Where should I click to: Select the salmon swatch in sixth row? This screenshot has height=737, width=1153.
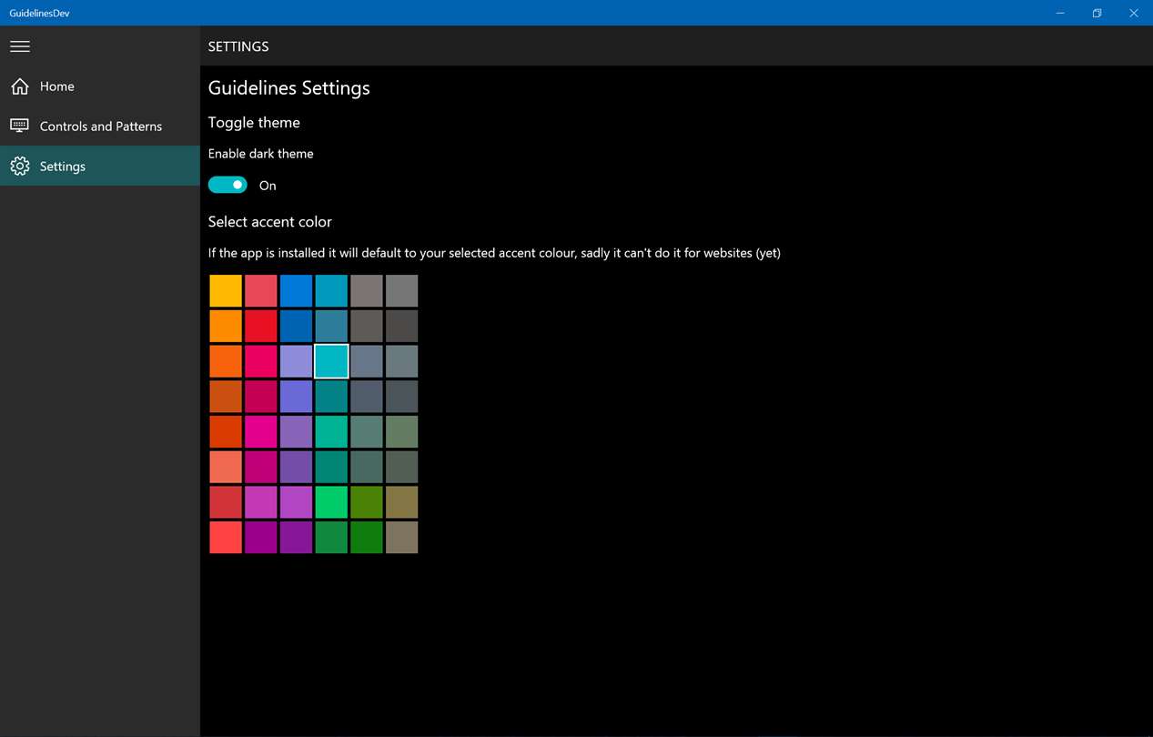point(226,467)
